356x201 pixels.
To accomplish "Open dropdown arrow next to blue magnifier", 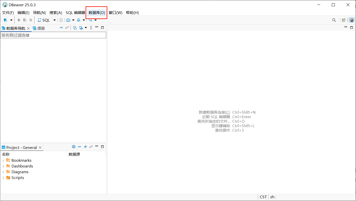I will click(95, 20).
